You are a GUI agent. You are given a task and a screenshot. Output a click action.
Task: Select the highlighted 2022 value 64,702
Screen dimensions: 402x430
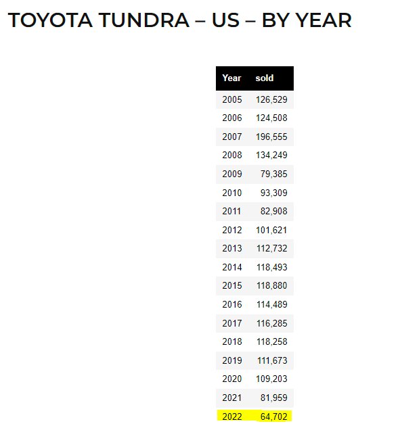274,416
